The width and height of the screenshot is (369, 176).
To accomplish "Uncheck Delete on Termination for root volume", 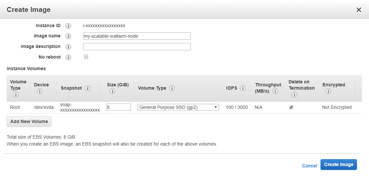I will pyautogui.click(x=291, y=107).
